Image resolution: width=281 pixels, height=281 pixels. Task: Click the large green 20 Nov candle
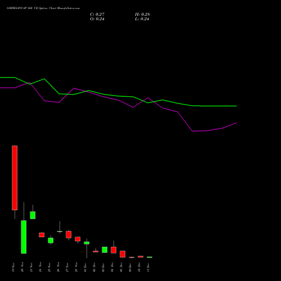coord(24,237)
